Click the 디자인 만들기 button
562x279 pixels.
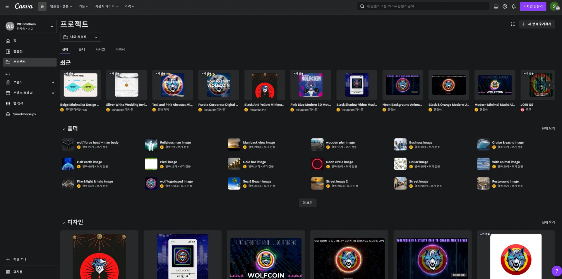533,6
